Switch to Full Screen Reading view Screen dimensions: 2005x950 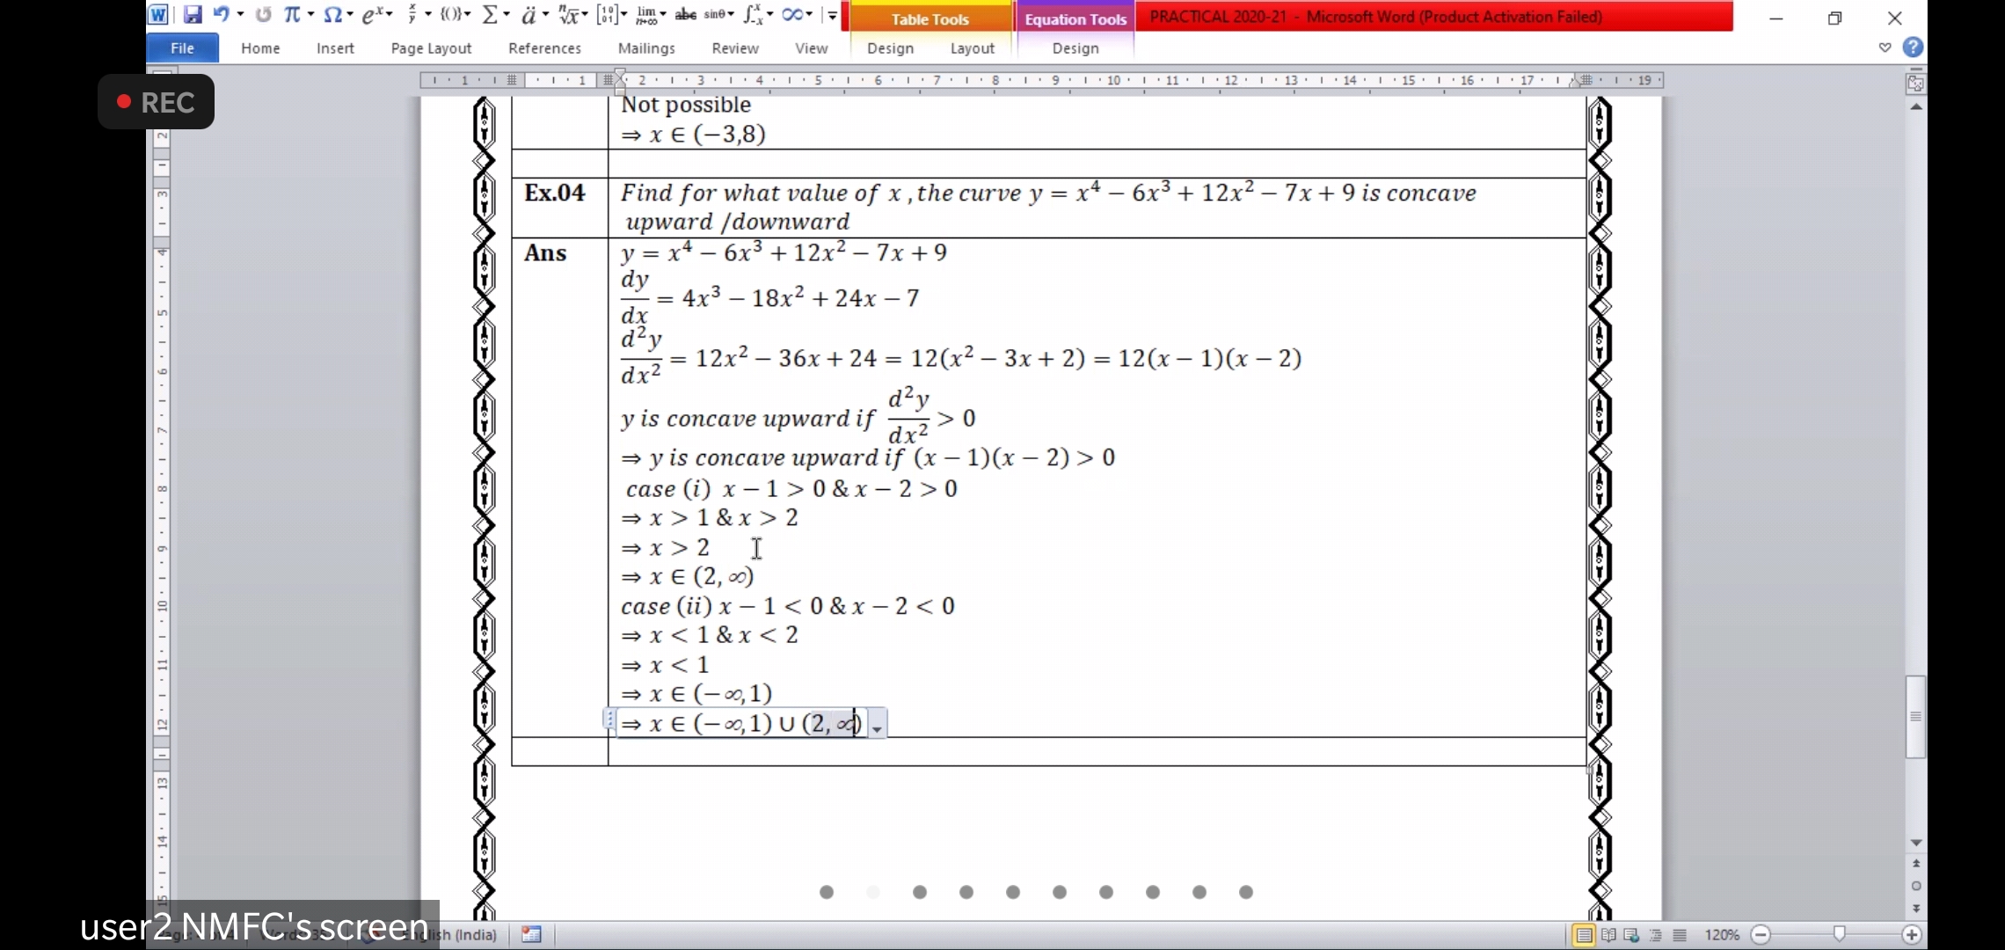[x=1608, y=935]
